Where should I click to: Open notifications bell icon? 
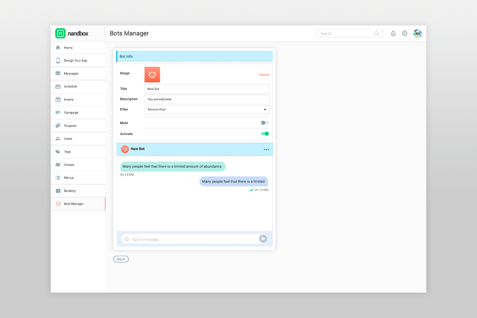[393, 33]
